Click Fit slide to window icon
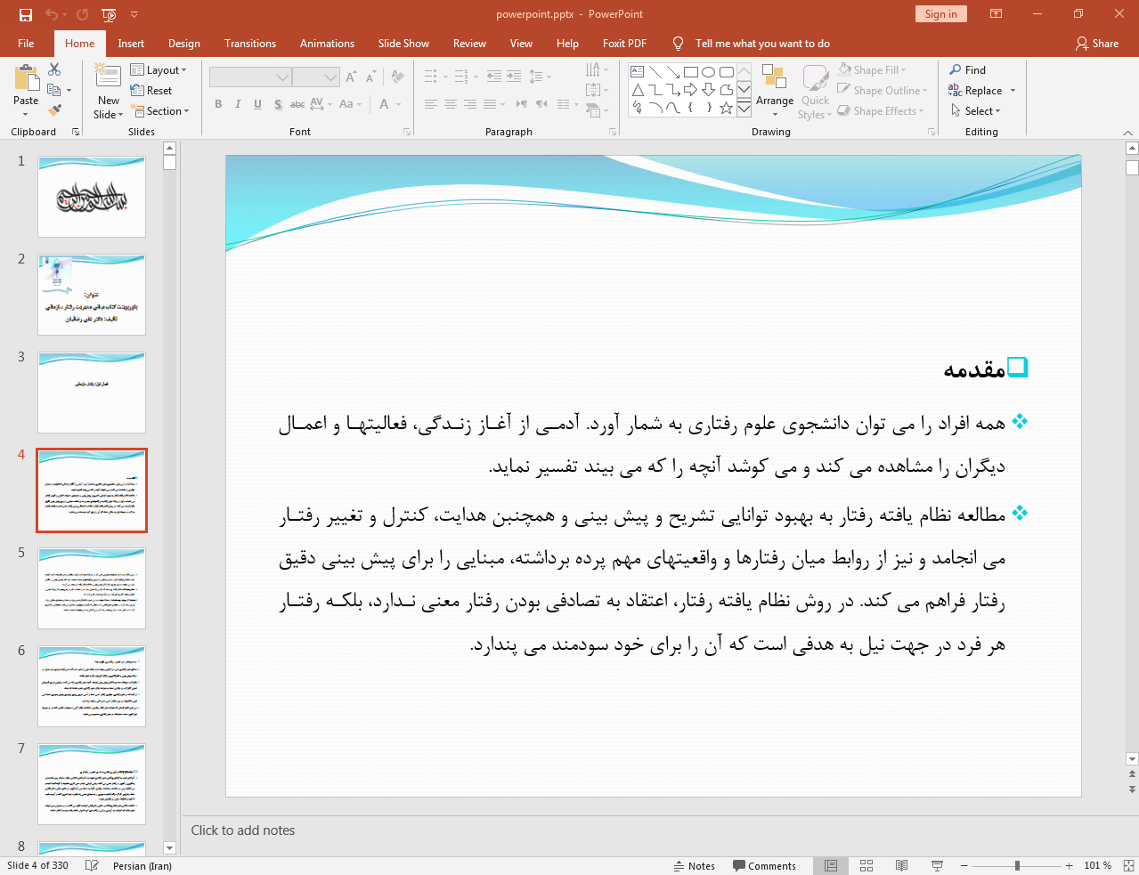This screenshot has width=1139, height=875. (x=1128, y=865)
